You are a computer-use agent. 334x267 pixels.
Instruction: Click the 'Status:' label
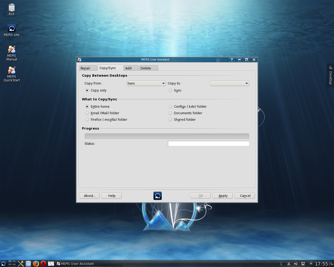90,143
